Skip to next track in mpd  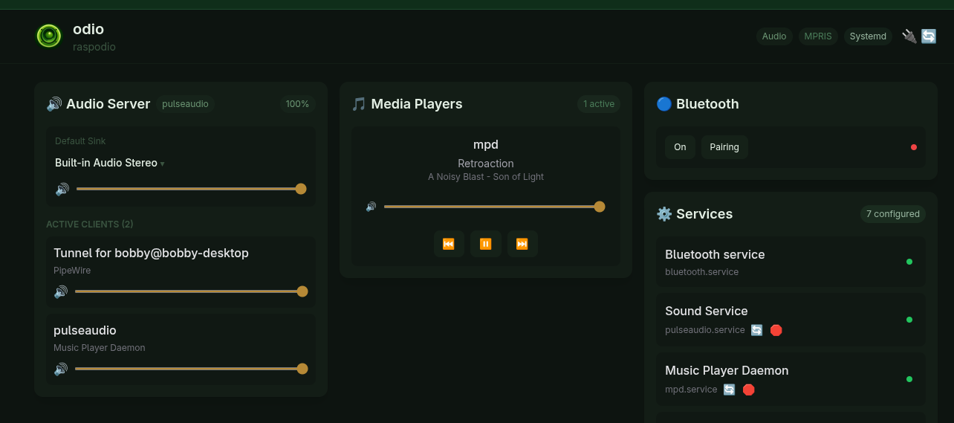click(522, 244)
